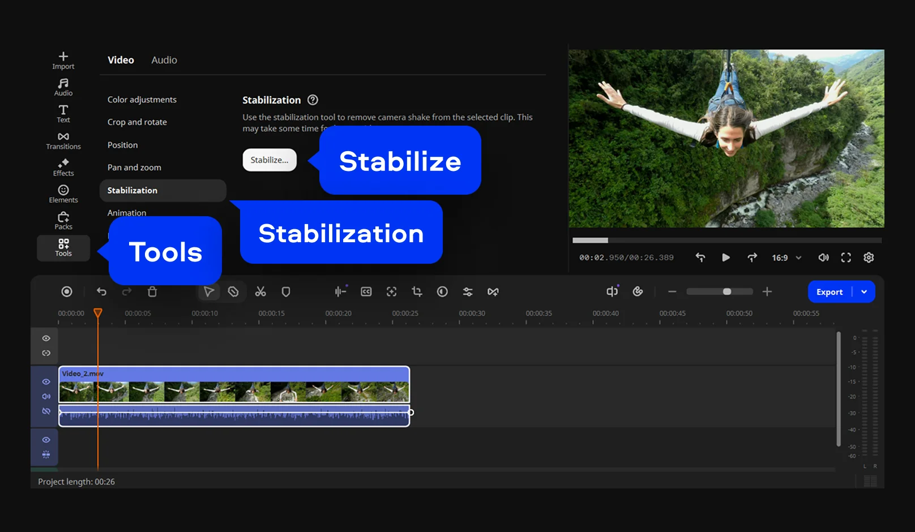Select the Text tool in sidebar
The height and width of the screenshot is (532, 915).
[x=63, y=114]
